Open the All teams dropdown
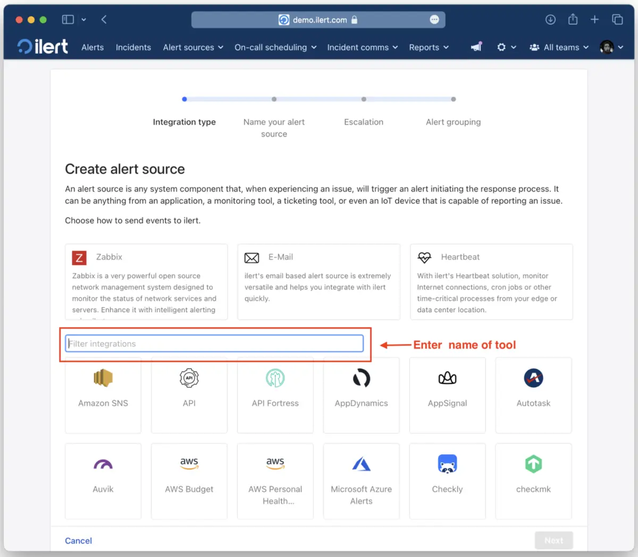 (559, 47)
